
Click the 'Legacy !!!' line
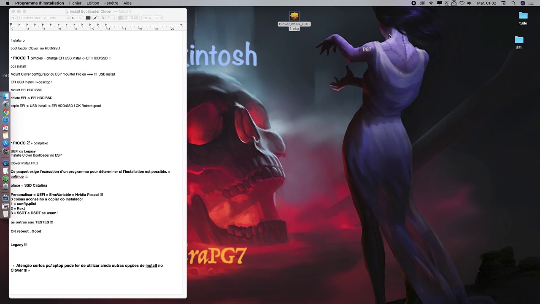(19, 245)
